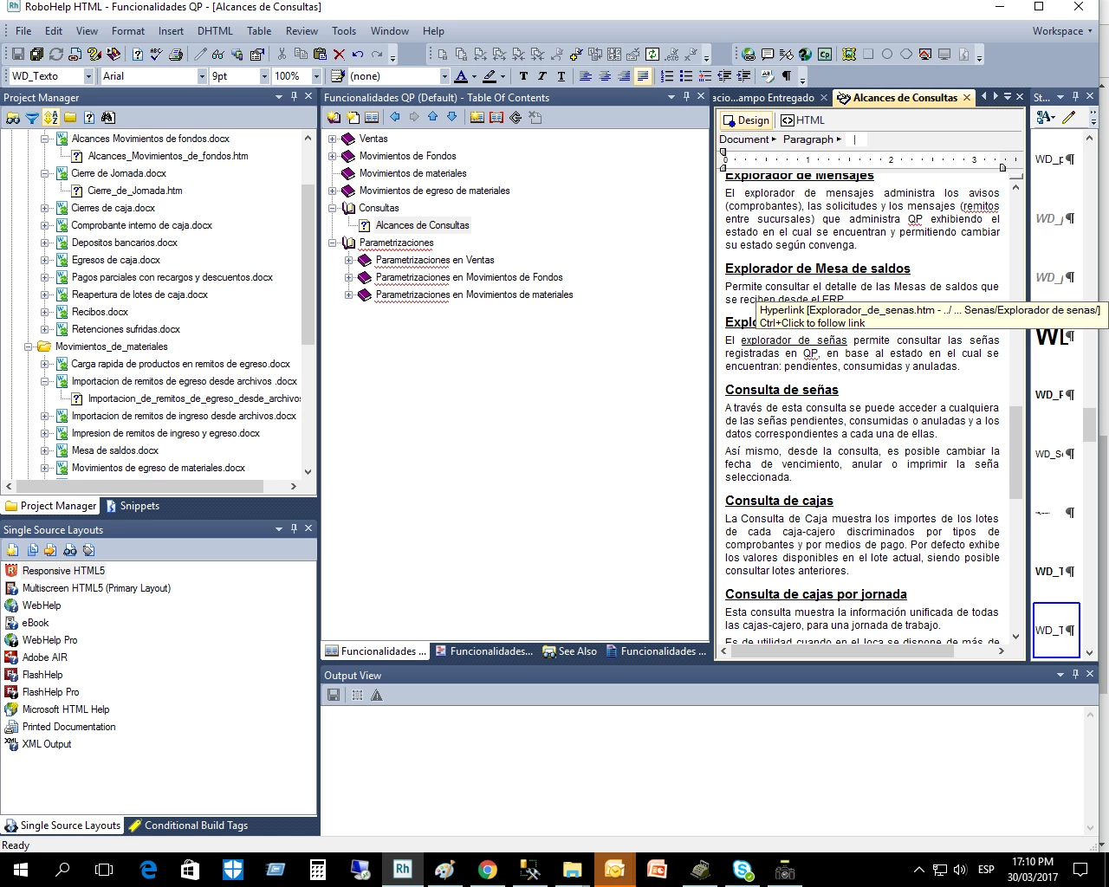
Task: Toggle pin on Project Manager panel
Action: coord(294,97)
